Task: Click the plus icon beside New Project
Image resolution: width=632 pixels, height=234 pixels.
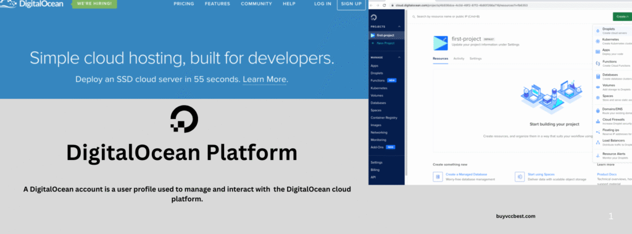Action: [x=373, y=43]
